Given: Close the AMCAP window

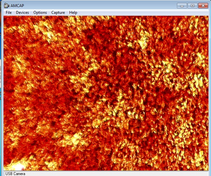Looking at the screenshot, I should (x=203, y=5).
